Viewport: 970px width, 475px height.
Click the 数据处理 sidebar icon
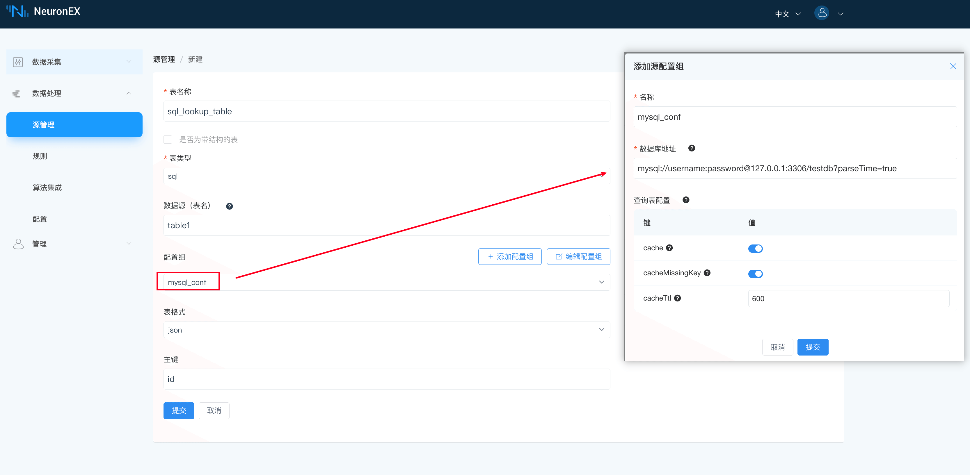[17, 93]
